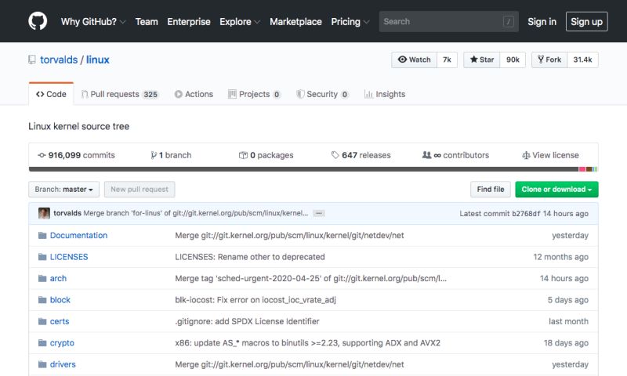Expand commit message with ellipsis button
The width and height of the screenshot is (627, 376).
pos(319,213)
